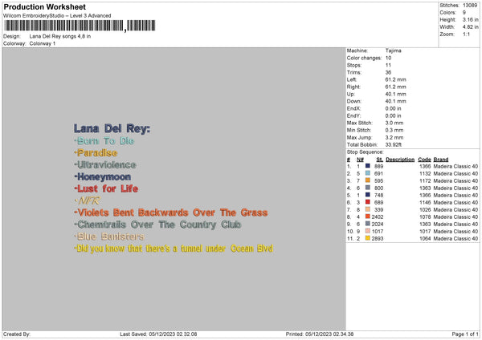The image size is (482, 340).
Task: Click the 'Born To Die' embroidered line
Action: [x=104, y=141]
